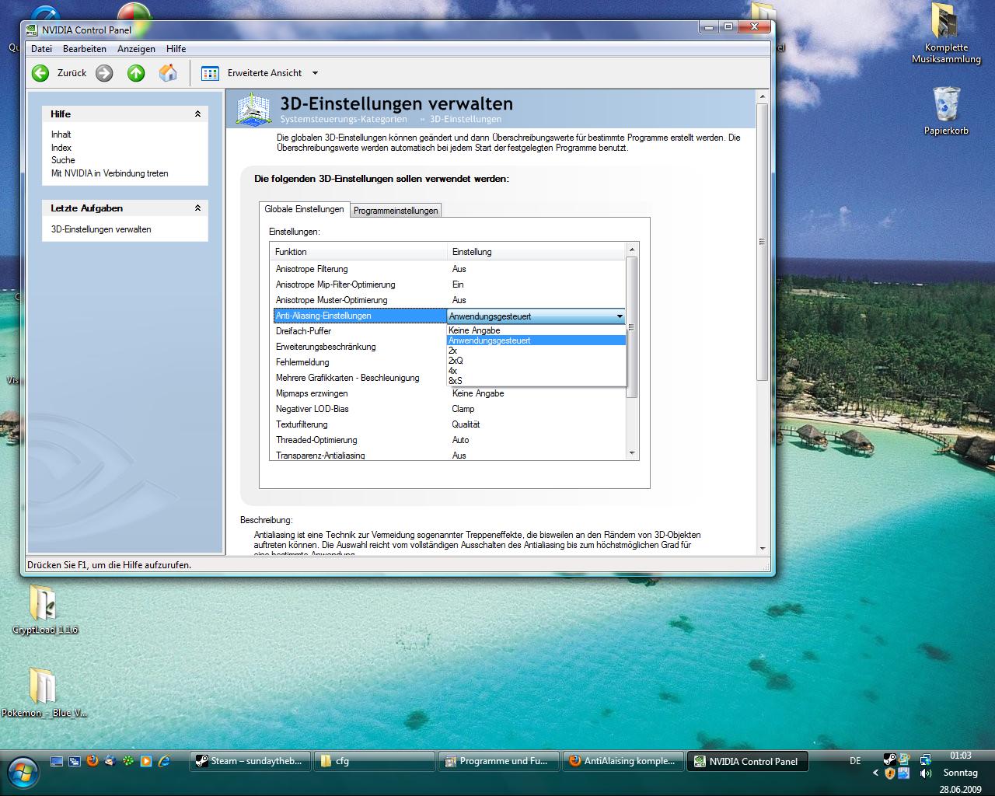995x796 pixels.
Task: Open the Pokemon Blue folder icon
Action: pos(44,693)
